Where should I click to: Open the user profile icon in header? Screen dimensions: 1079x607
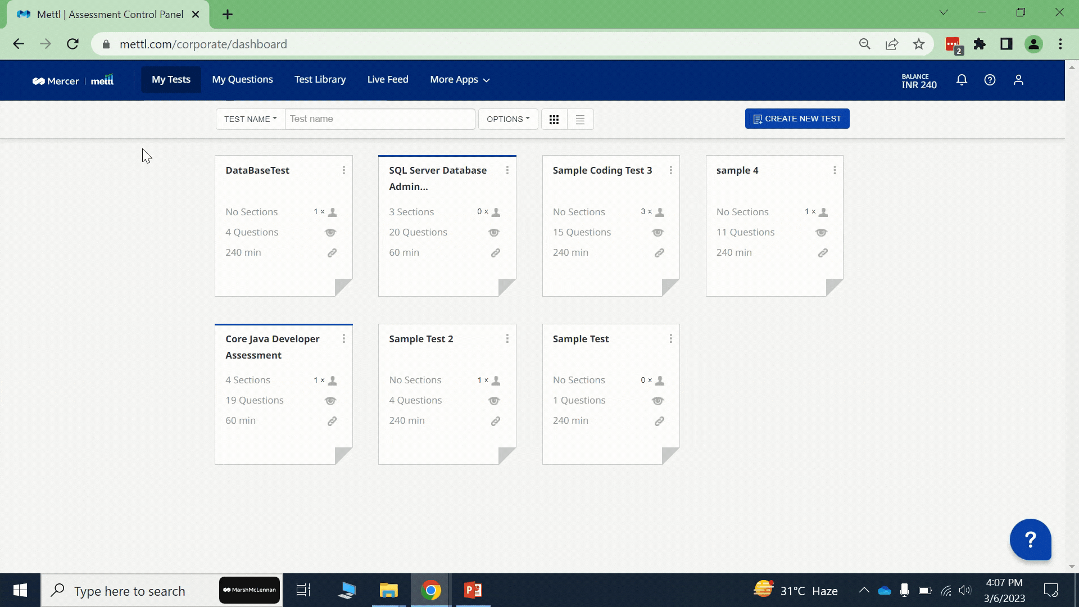[x=1018, y=80]
